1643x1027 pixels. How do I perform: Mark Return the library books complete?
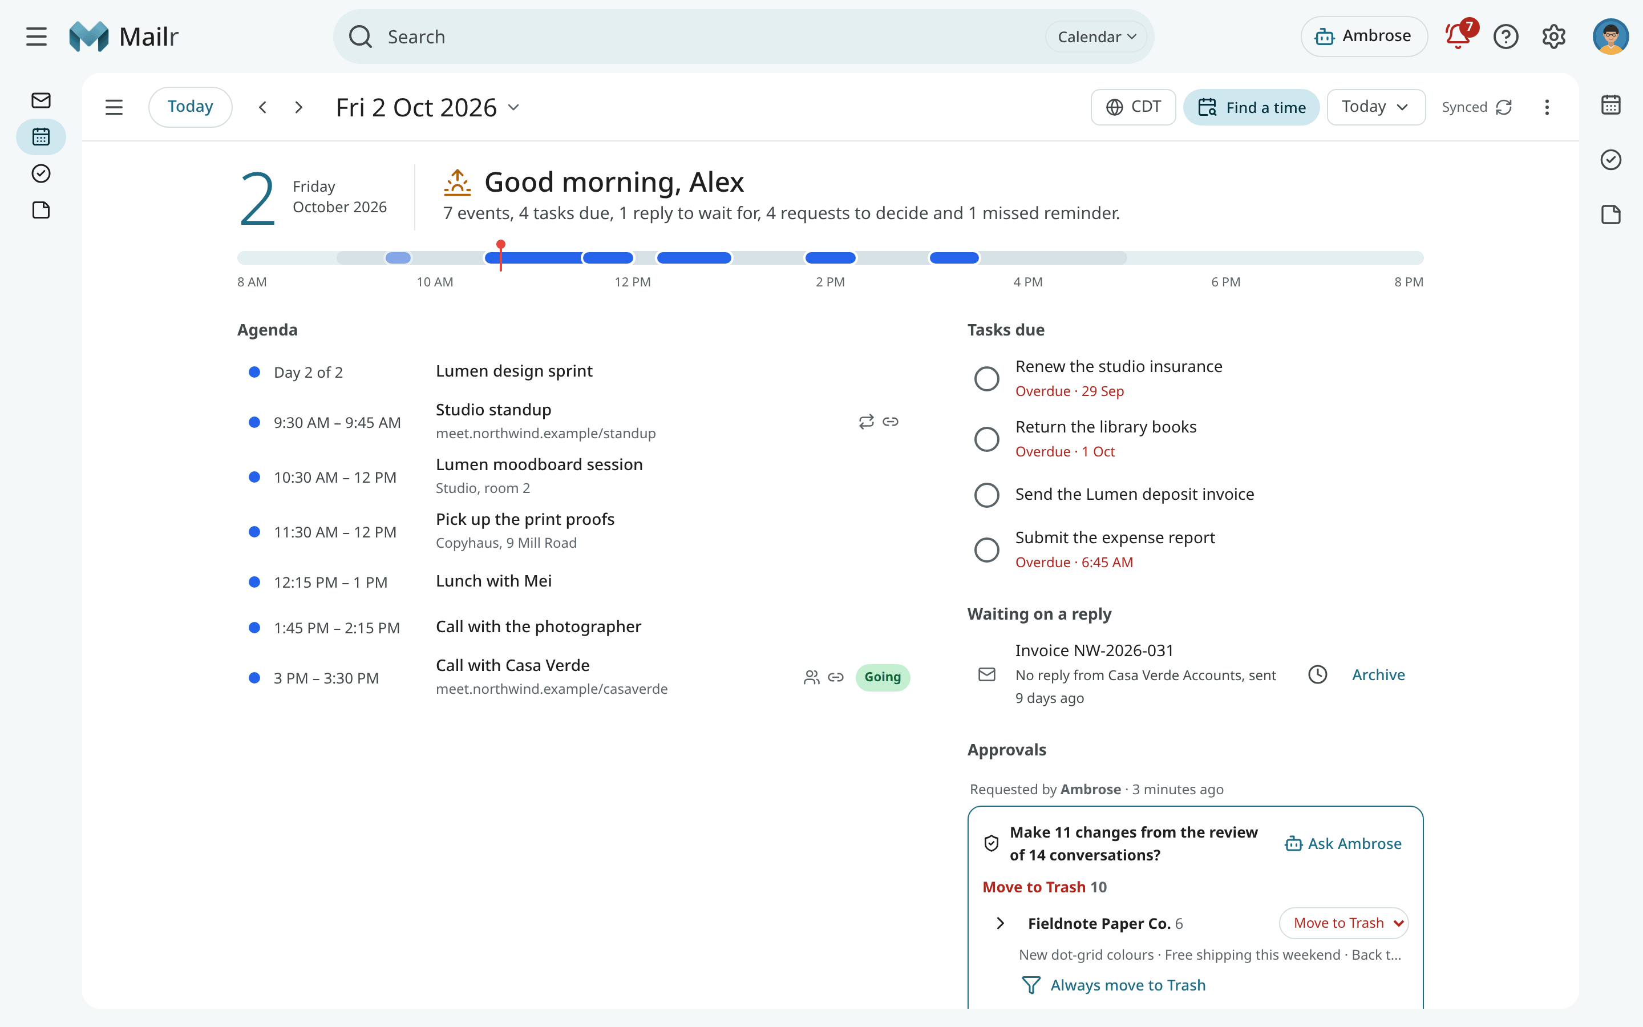pyautogui.click(x=986, y=439)
